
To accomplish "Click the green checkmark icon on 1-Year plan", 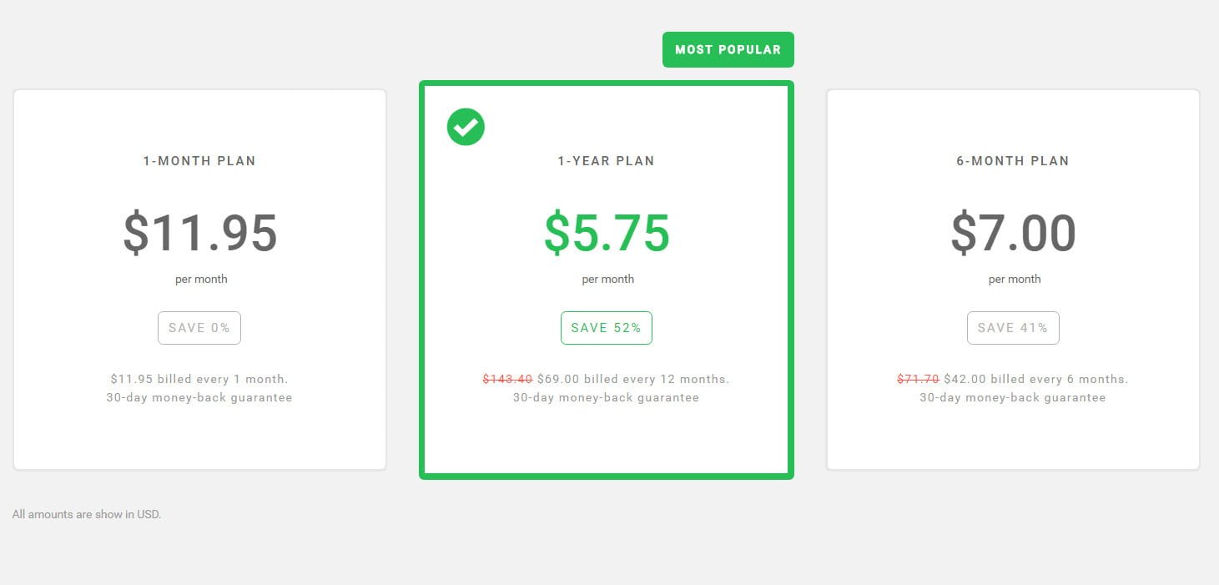I will click(x=466, y=127).
